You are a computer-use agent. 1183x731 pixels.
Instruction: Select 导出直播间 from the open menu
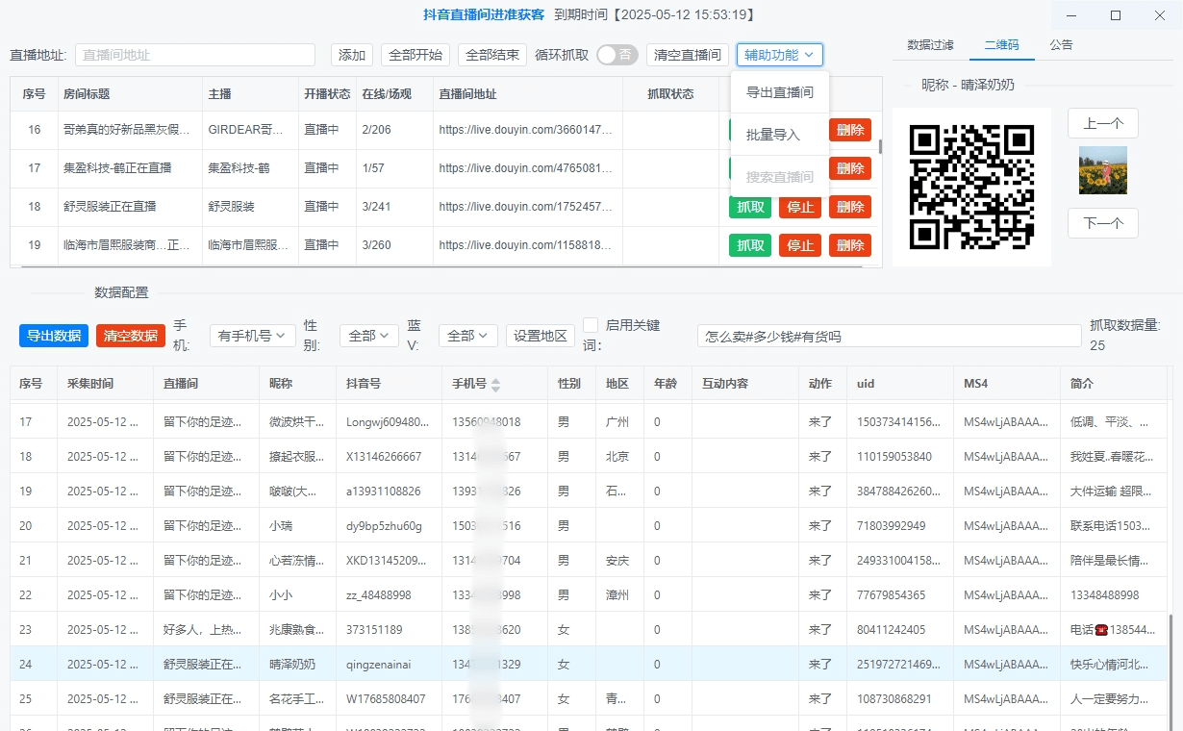(x=779, y=92)
